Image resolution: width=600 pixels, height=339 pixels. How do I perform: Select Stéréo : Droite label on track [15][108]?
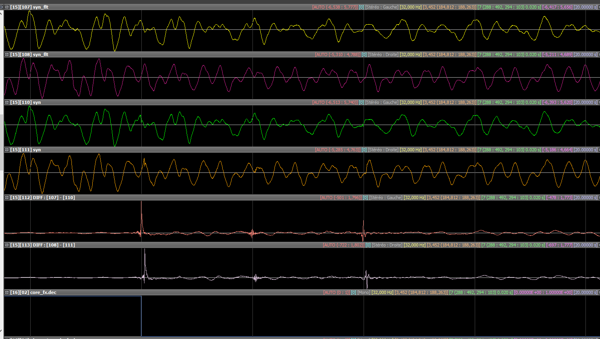pos(383,54)
